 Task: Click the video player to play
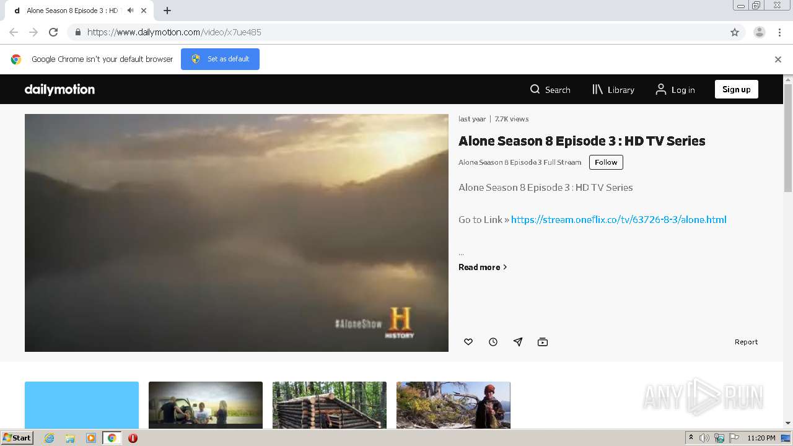click(237, 233)
